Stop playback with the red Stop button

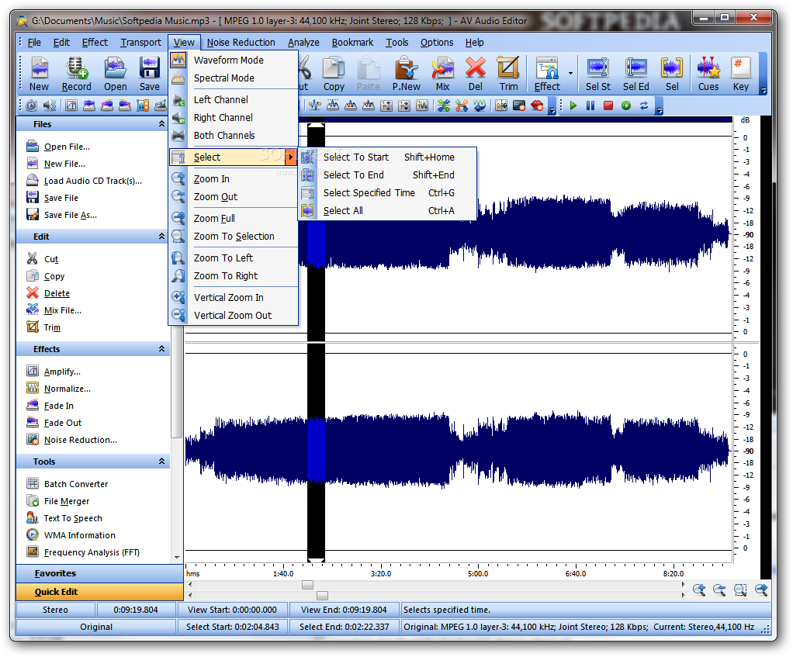tap(608, 105)
